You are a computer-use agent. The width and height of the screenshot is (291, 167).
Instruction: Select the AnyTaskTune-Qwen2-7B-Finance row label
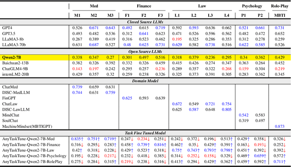click(31, 145)
